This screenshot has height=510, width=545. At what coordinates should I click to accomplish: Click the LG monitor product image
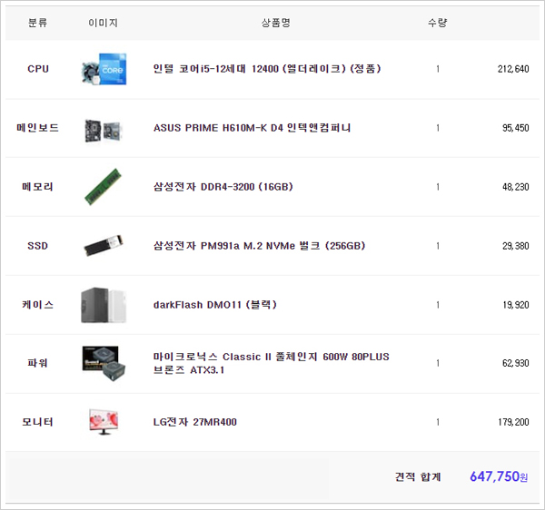pyautogui.click(x=104, y=422)
